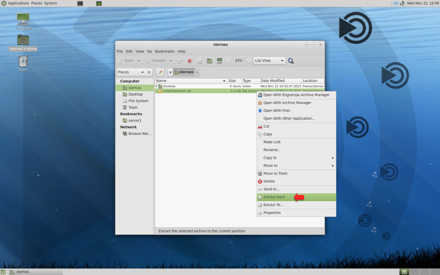Select Trash in the sidebar

[x=135, y=107]
